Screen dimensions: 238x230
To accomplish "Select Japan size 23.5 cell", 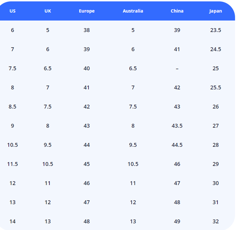I will (x=215, y=30).
